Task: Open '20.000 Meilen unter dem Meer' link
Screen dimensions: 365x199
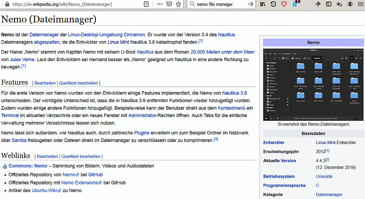Action: [x=222, y=52]
